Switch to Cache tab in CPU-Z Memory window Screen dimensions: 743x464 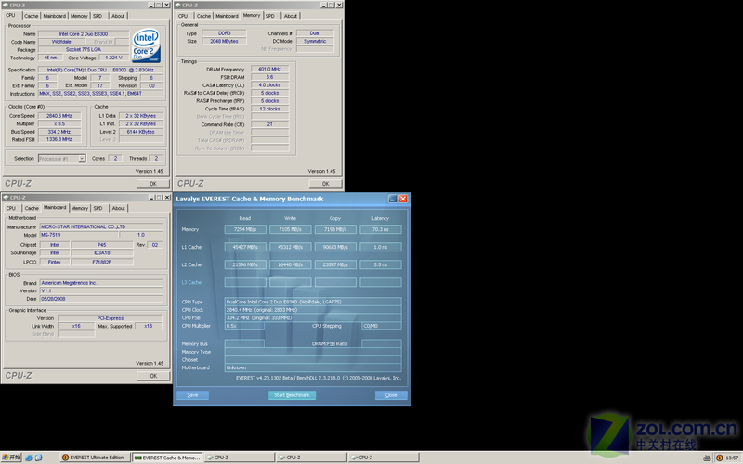pyautogui.click(x=203, y=16)
